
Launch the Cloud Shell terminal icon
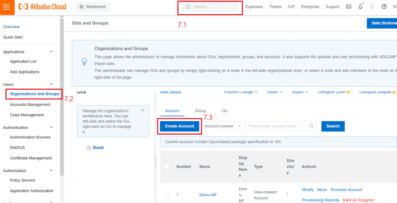349,7
